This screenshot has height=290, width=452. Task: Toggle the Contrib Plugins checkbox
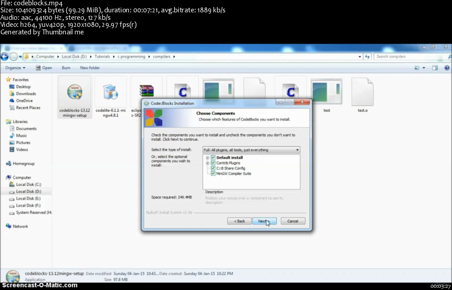(x=213, y=163)
